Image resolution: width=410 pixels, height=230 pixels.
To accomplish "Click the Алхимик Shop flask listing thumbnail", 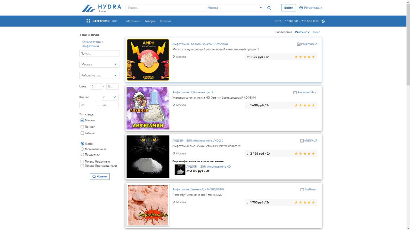I will 148,108.
